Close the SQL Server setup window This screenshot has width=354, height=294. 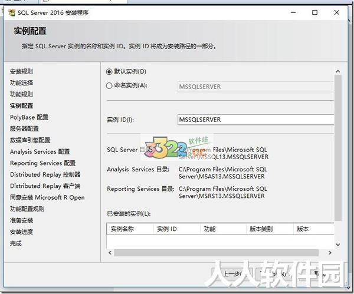click(337, 12)
